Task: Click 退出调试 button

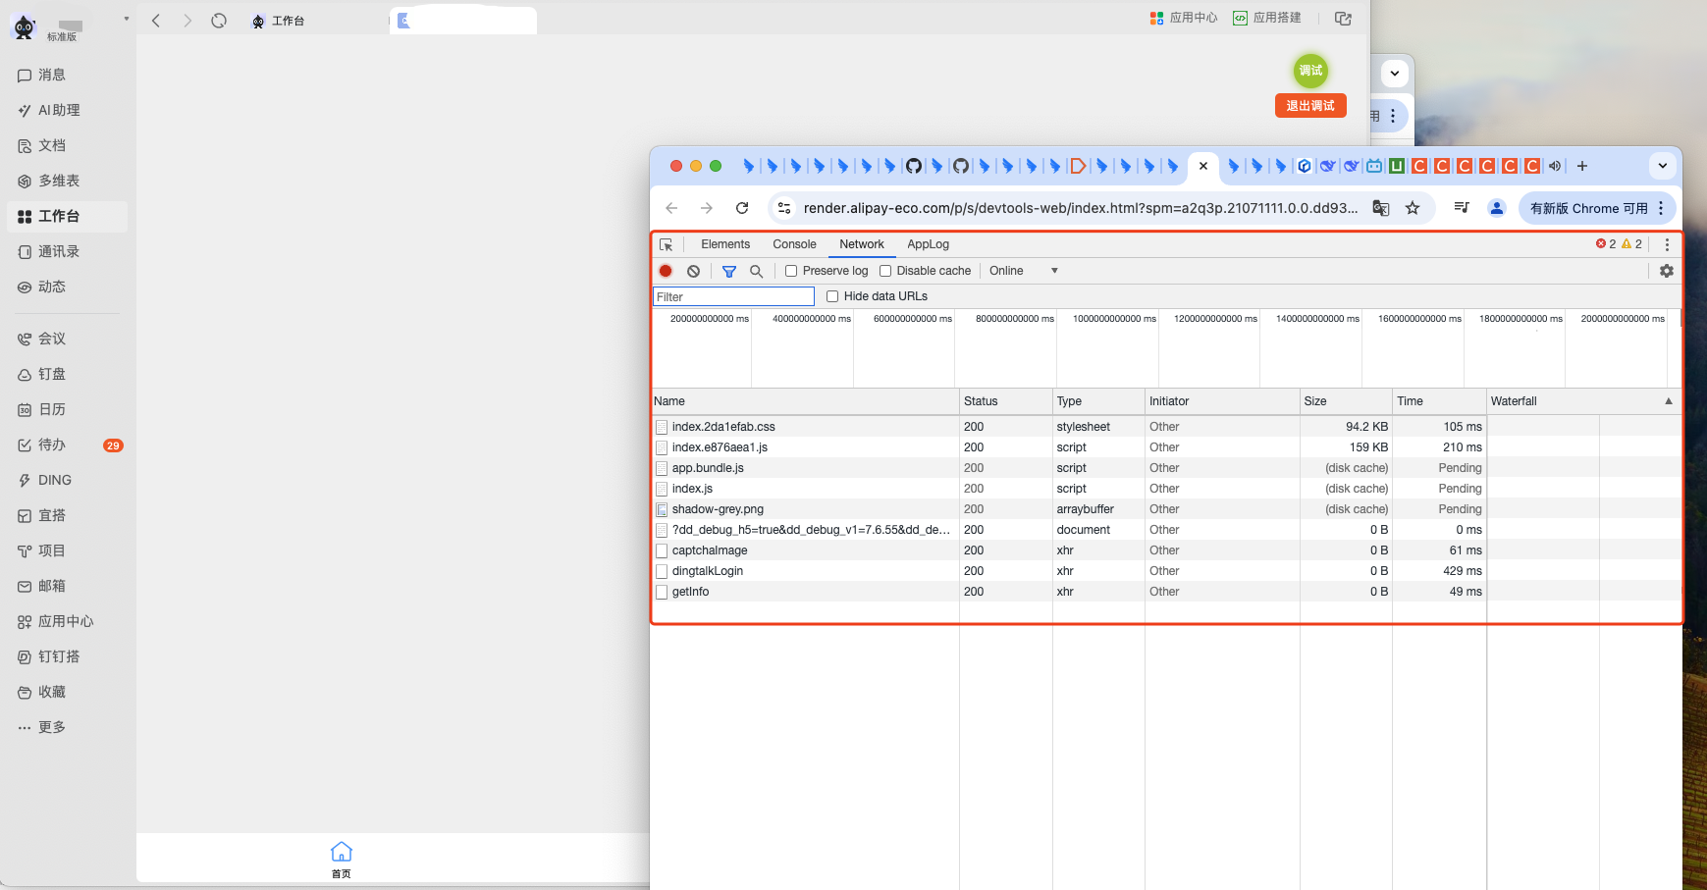Action: (1310, 106)
